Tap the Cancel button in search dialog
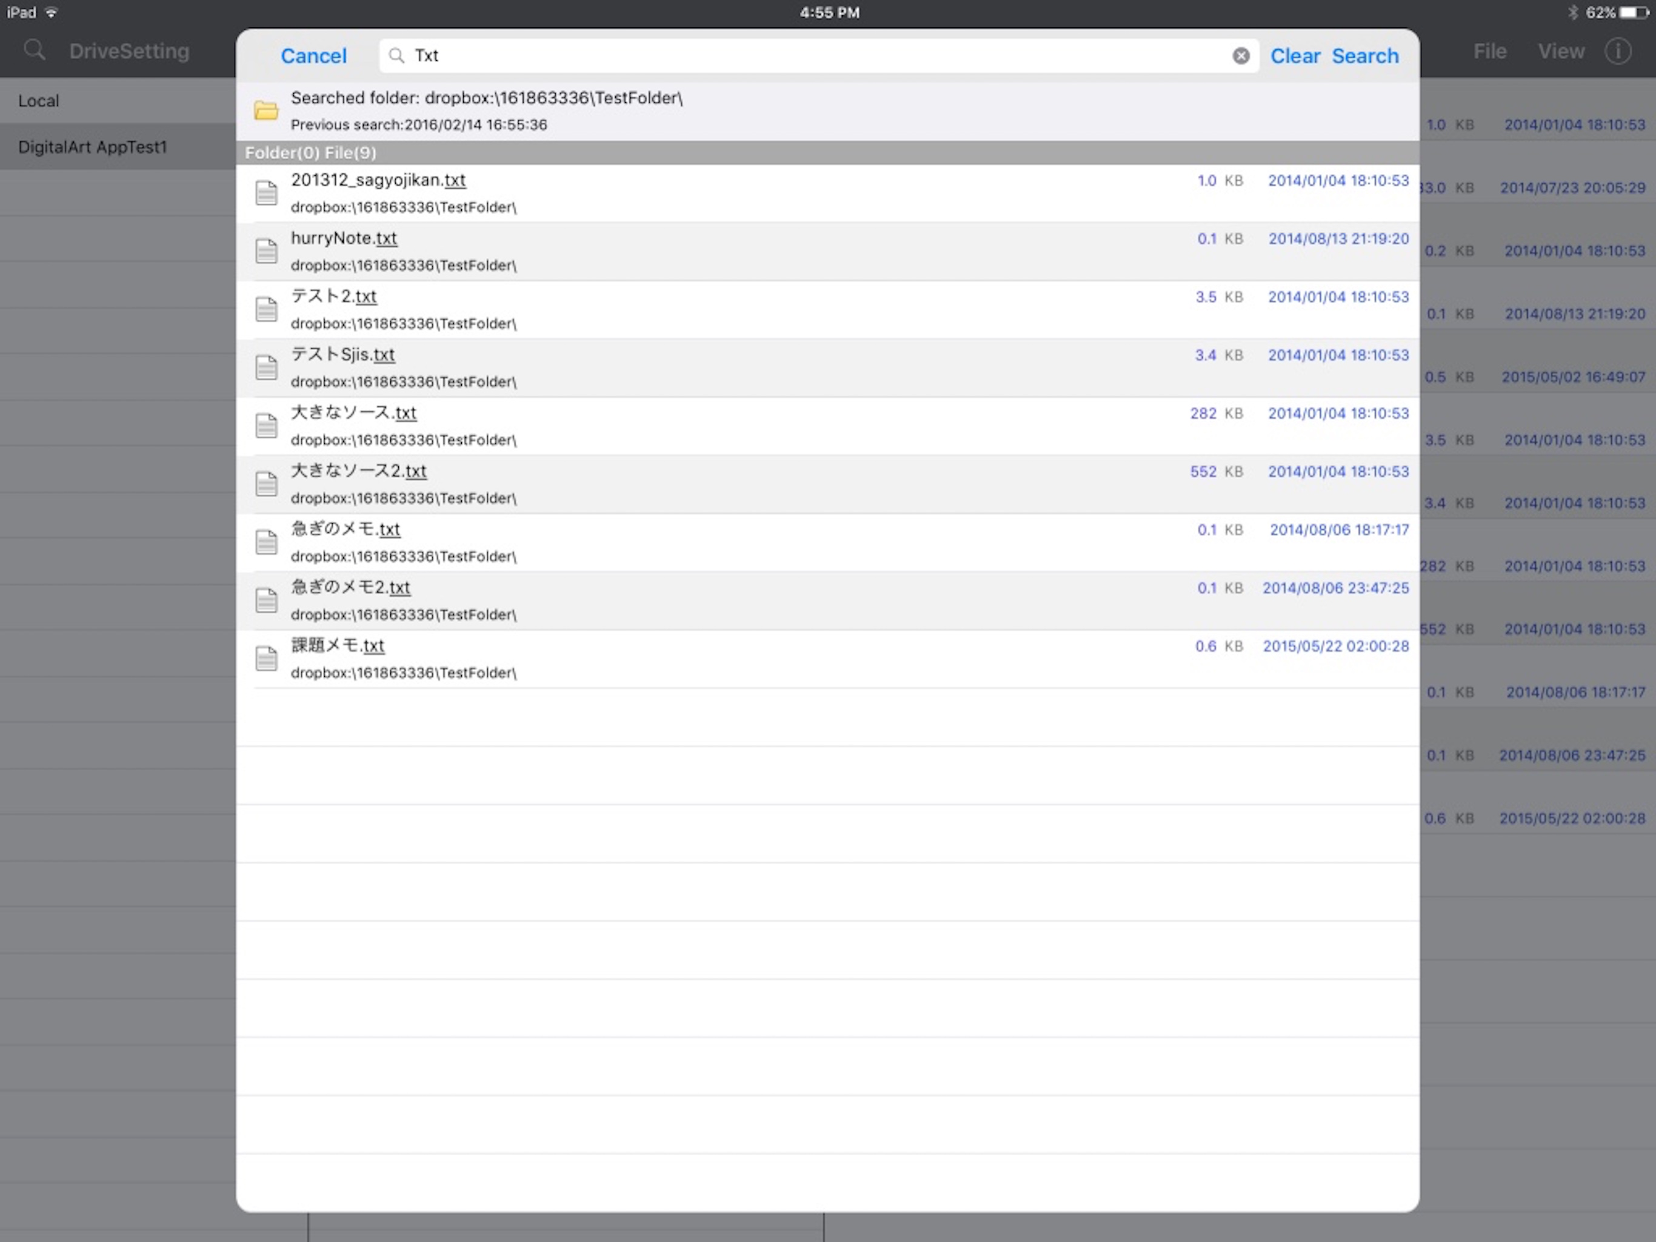This screenshot has height=1242, width=1656. 313,55
